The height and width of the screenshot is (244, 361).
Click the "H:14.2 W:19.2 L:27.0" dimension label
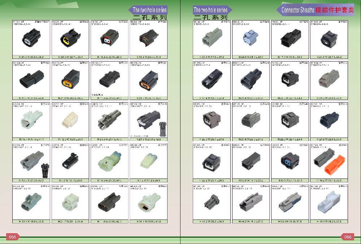click(x=251, y=221)
